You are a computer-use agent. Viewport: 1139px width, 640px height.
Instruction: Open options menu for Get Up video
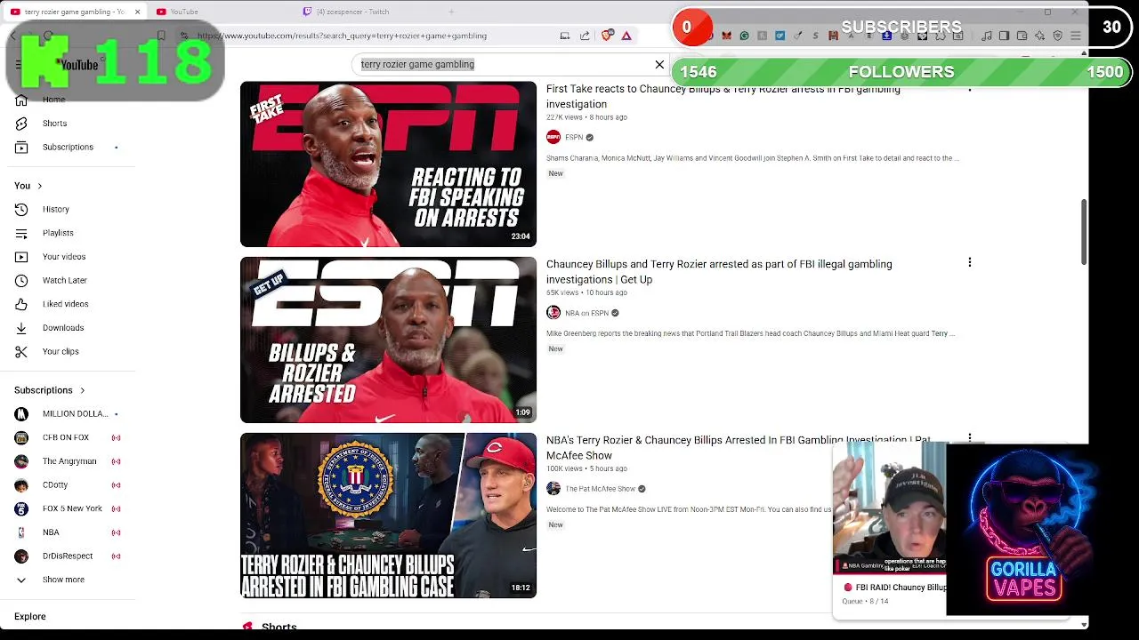[970, 262]
